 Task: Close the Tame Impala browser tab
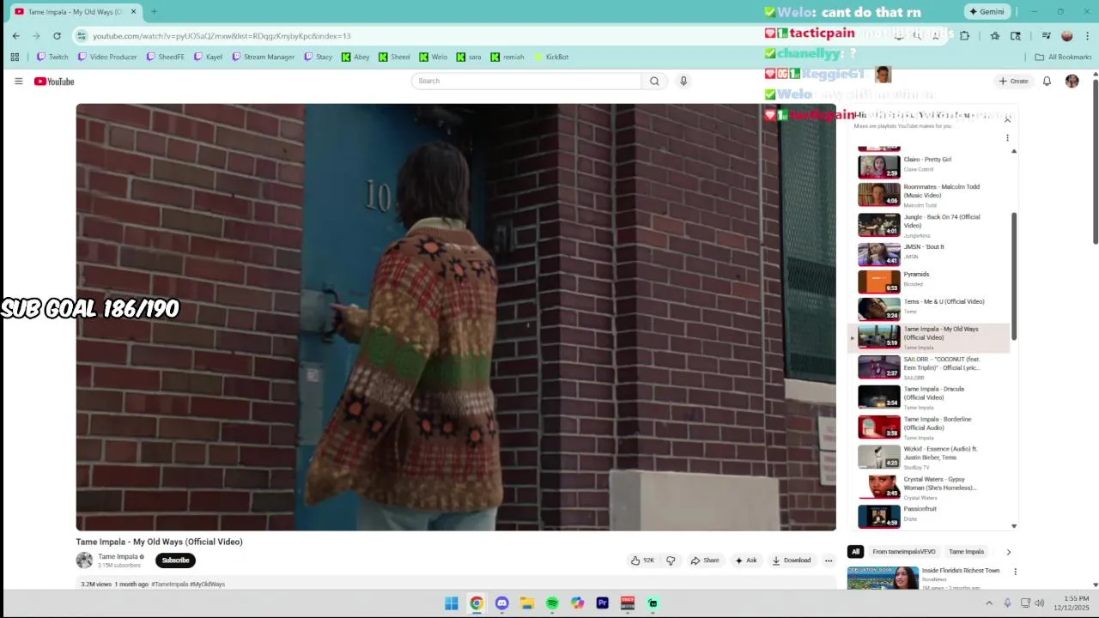pyautogui.click(x=133, y=12)
